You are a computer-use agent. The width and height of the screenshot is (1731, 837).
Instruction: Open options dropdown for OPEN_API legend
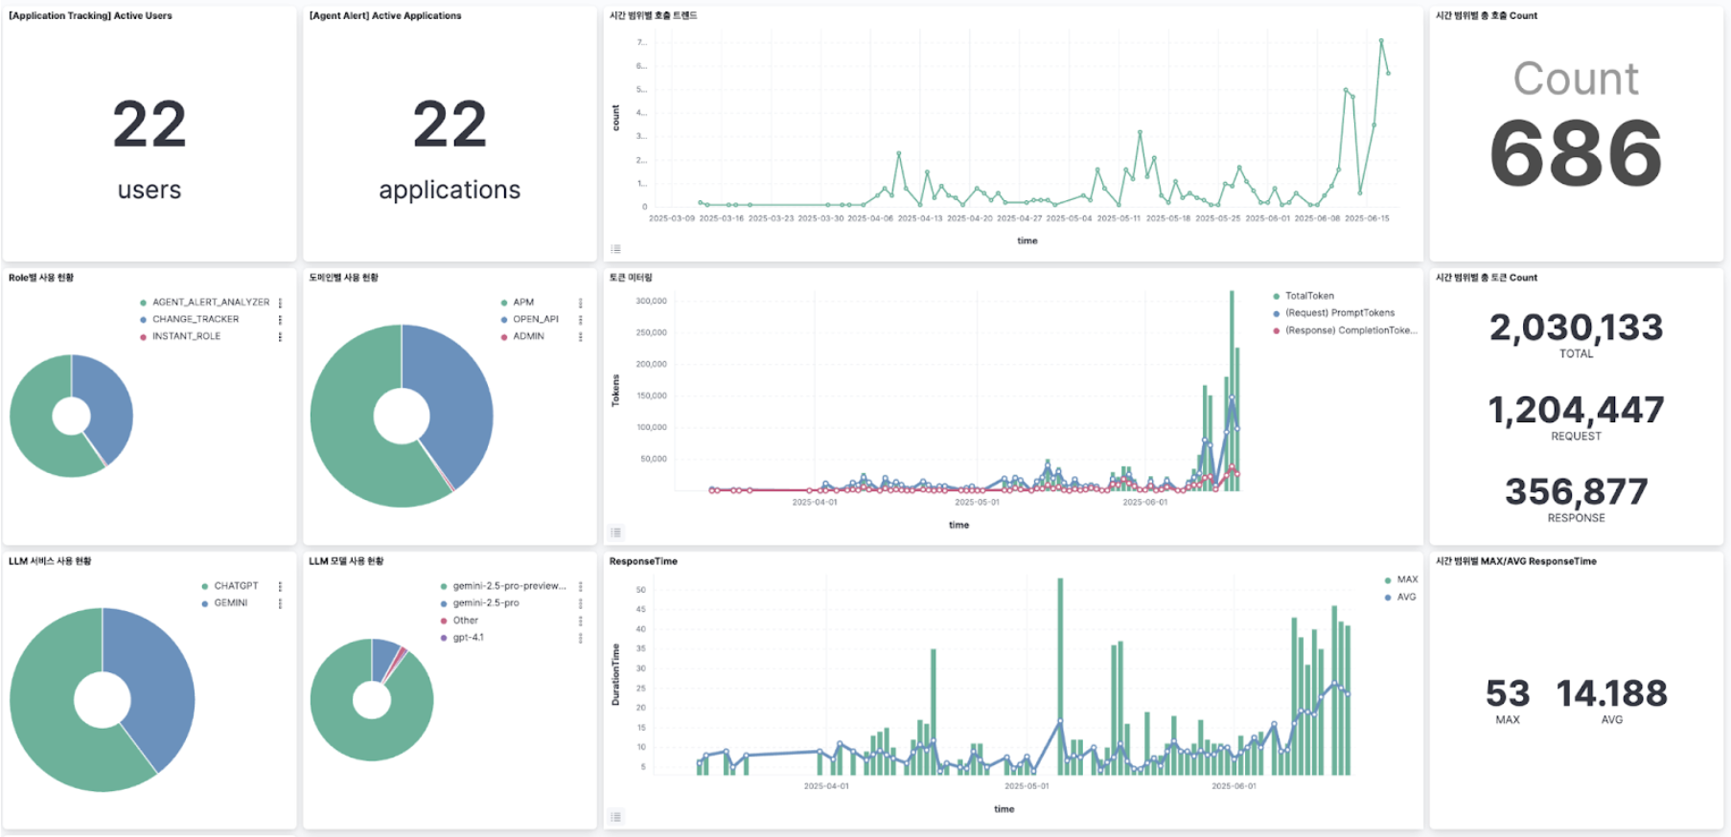click(580, 320)
